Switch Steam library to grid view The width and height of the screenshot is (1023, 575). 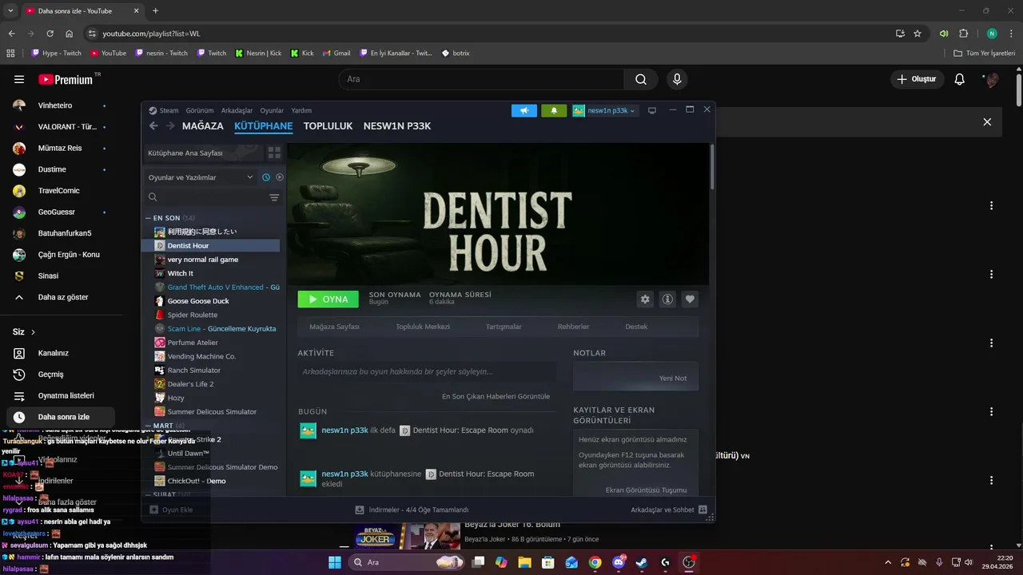click(274, 153)
